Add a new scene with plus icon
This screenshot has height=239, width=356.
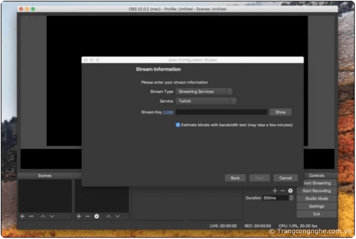pyautogui.click(x=22, y=216)
